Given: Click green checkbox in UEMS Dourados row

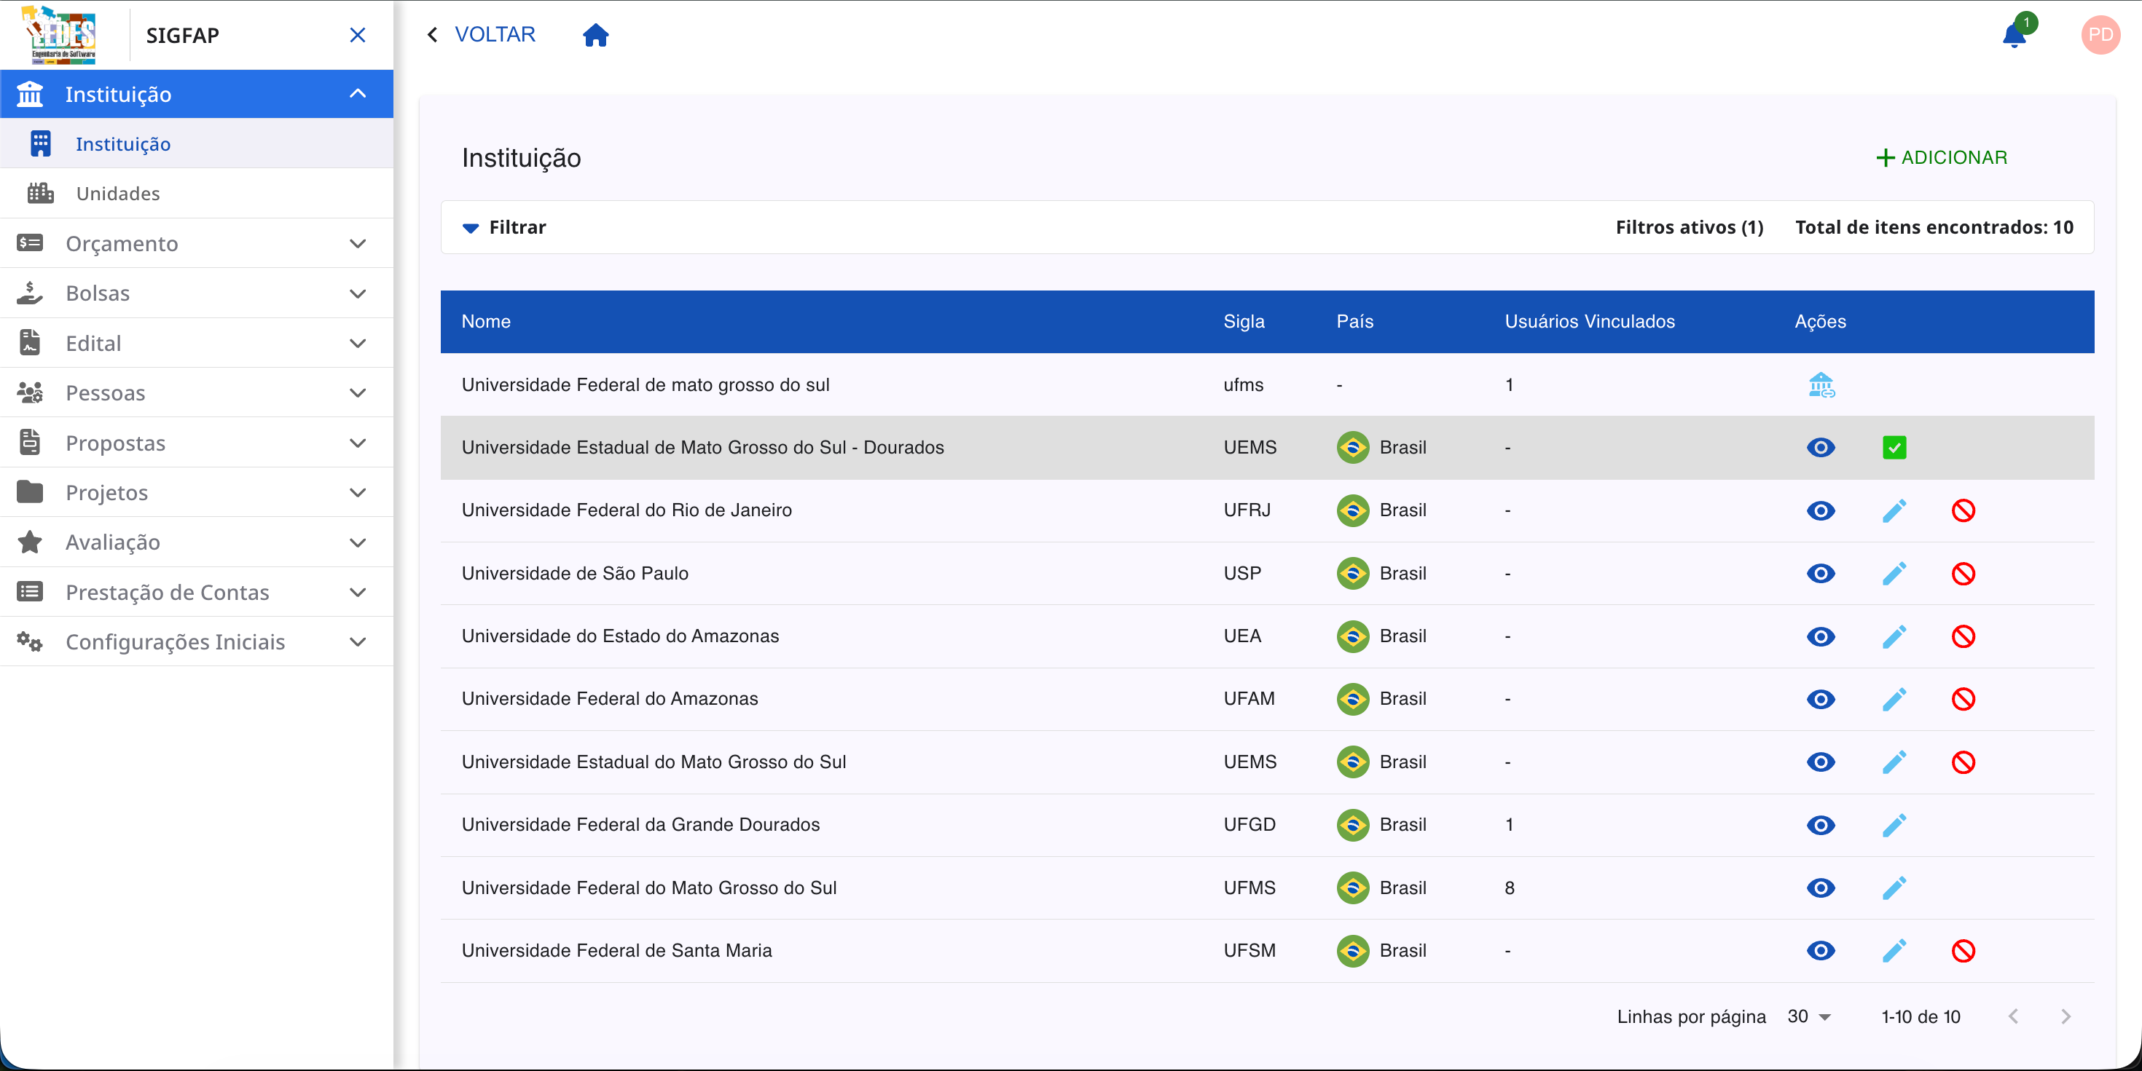Looking at the screenshot, I should [x=1894, y=448].
